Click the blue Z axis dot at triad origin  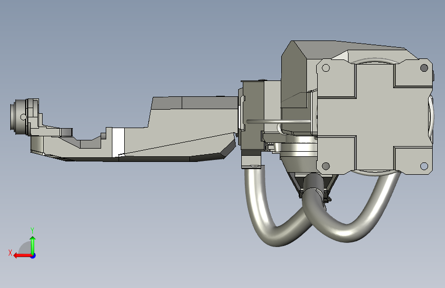[x=33, y=256]
